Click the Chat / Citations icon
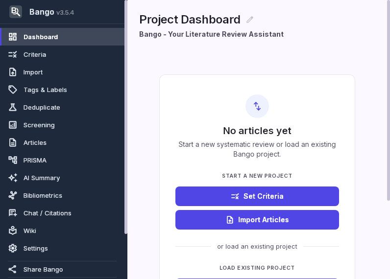Screen dimensions: 390x279 (x=13, y=213)
